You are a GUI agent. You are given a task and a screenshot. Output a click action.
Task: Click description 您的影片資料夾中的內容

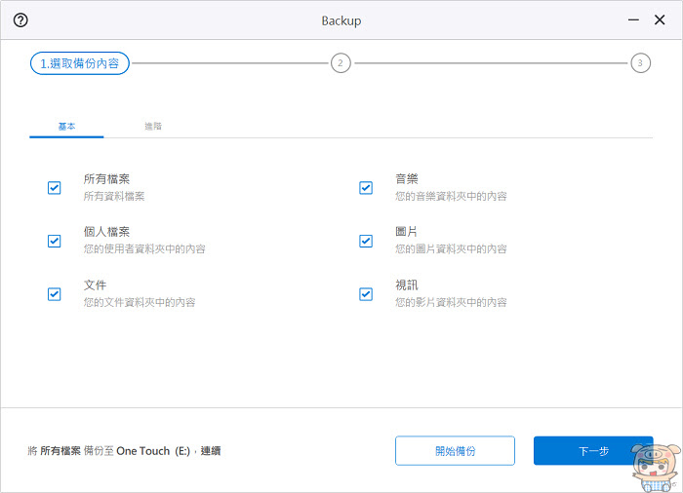(x=451, y=302)
